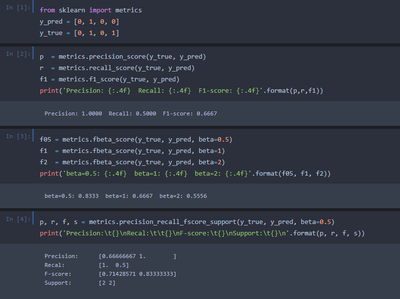400x299 pixels.
Task: Click the metrics.f1_score code line
Action: pyautogui.click(x=110, y=79)
